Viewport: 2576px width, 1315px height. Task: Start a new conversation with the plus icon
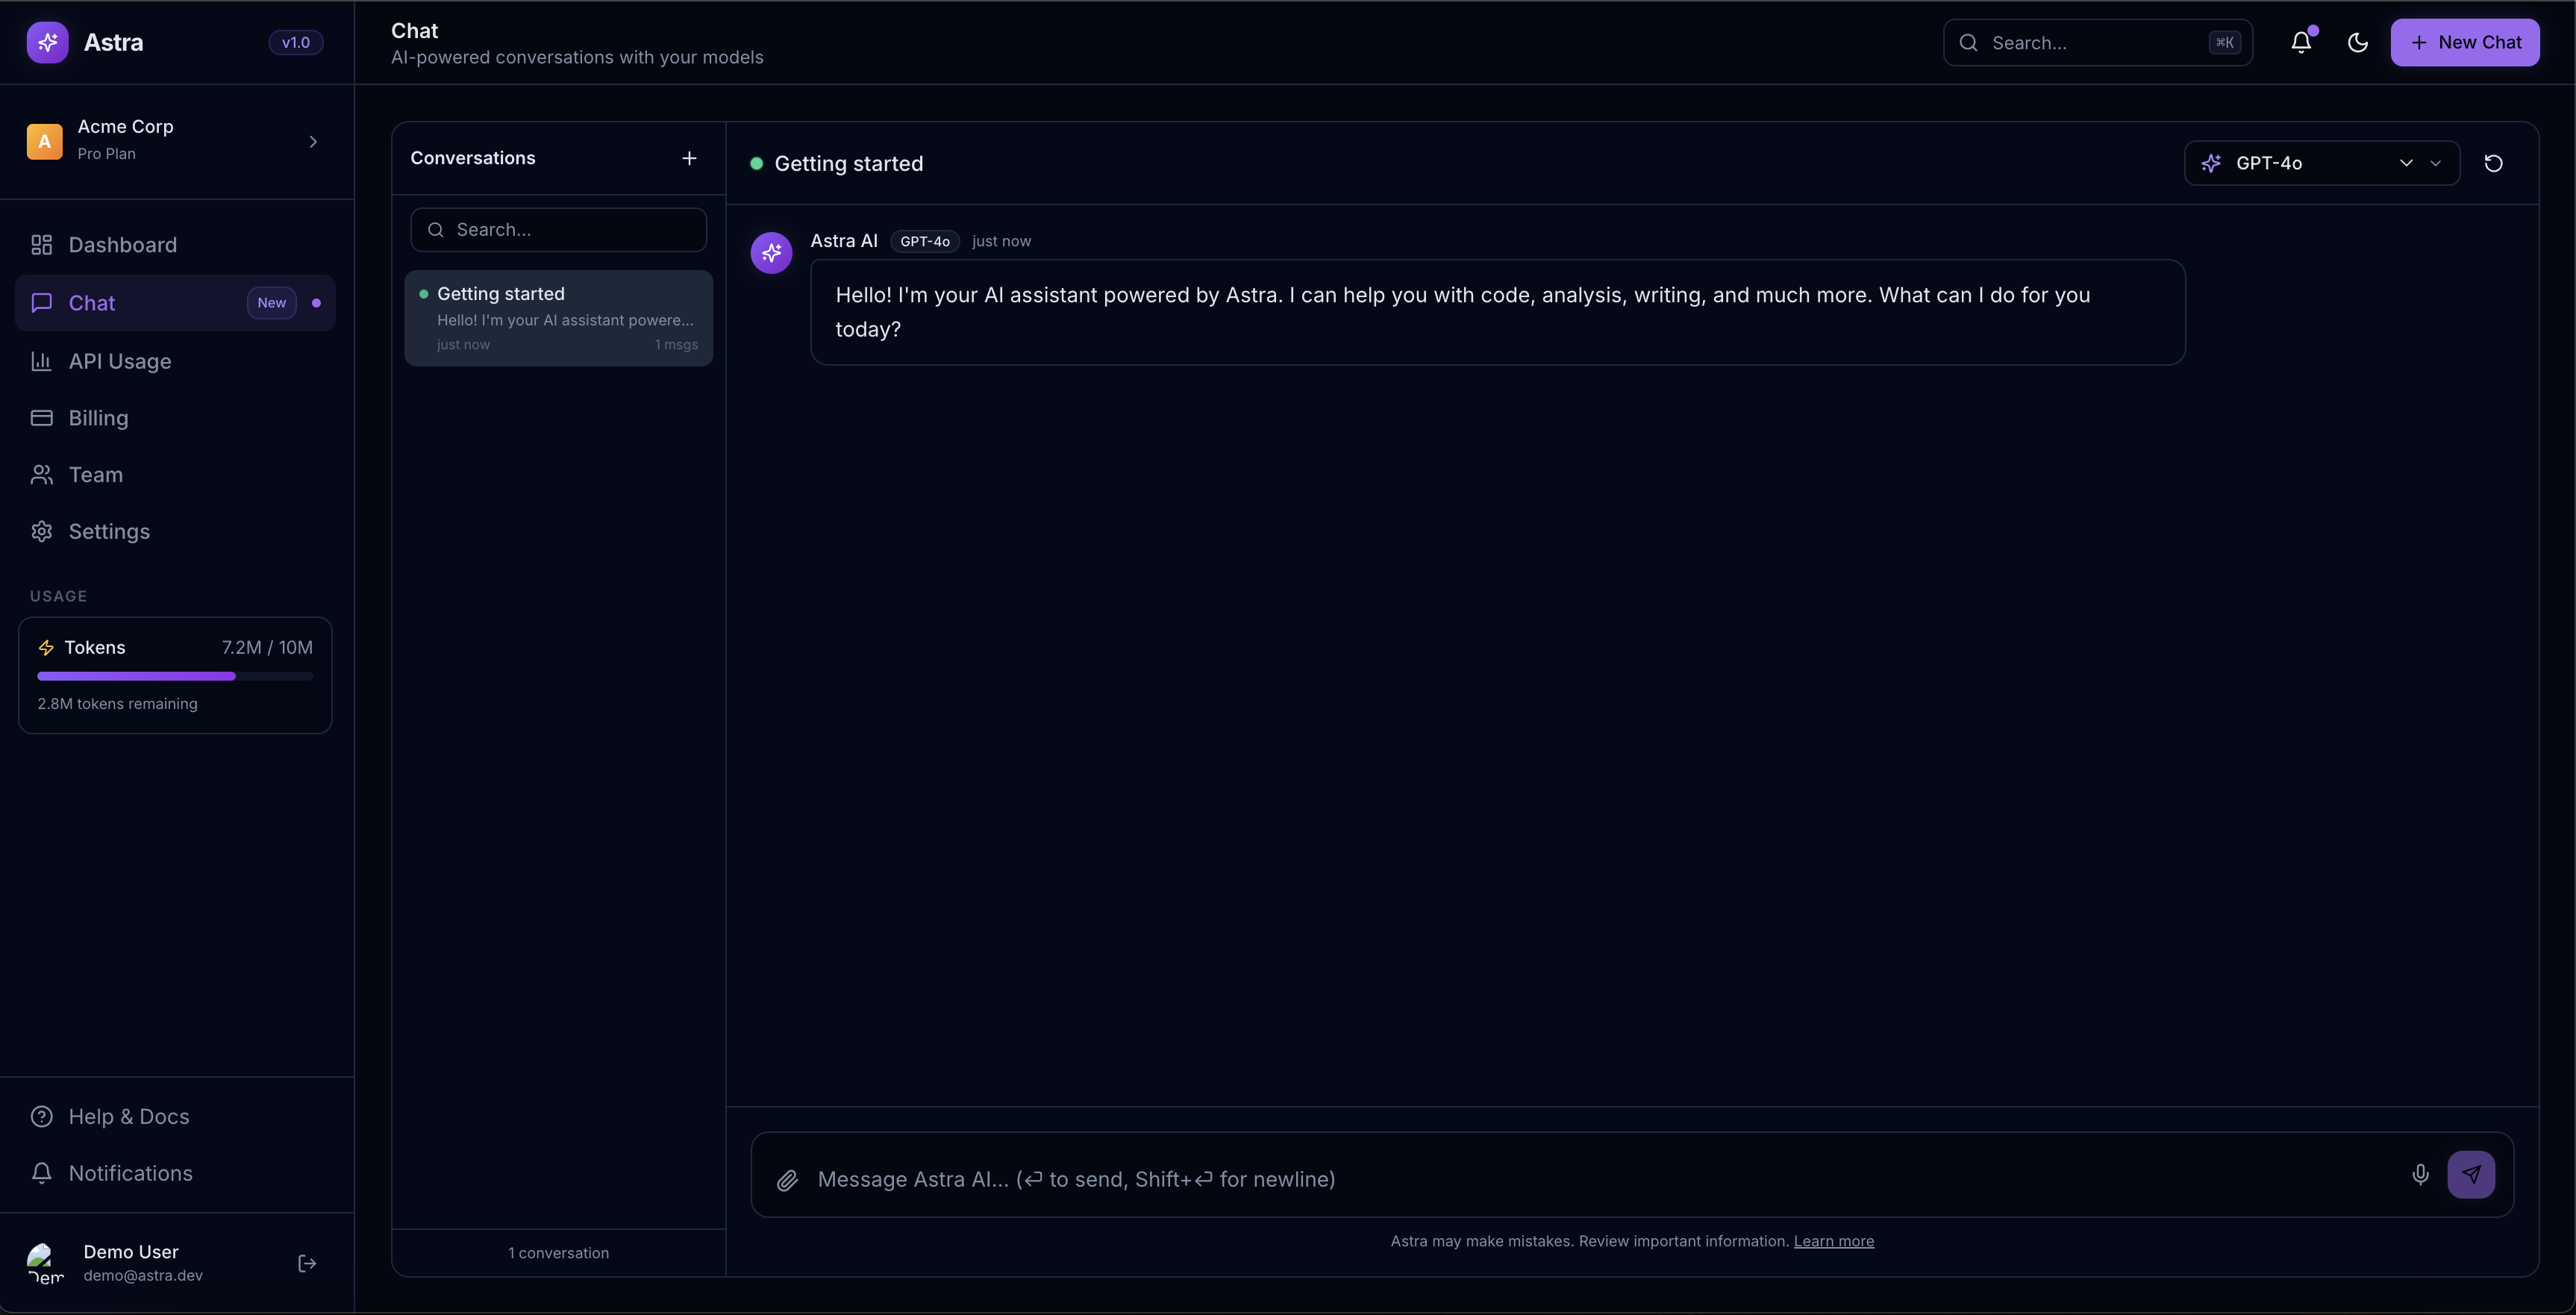(x=690, y=158)
